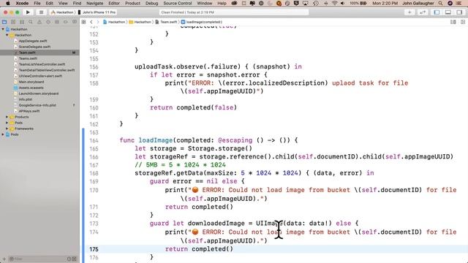Open the Find navigator magnifier tab
The image size is (468, 263).
pyautogui.click(x=31, y=22)
